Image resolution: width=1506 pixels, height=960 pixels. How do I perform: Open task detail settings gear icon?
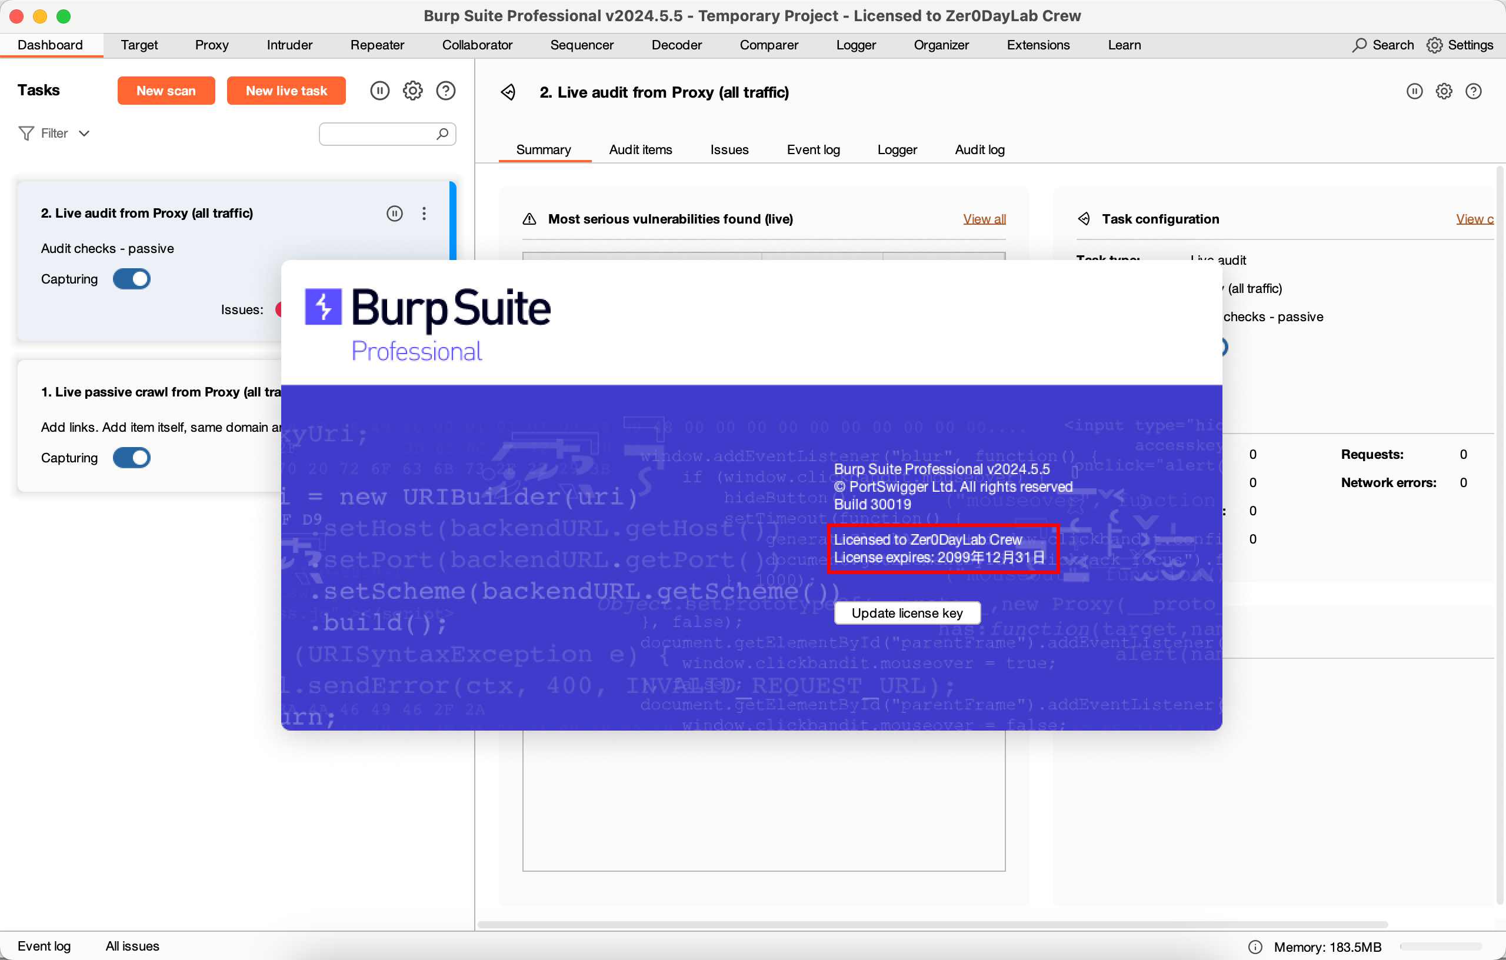[1444, 91]
